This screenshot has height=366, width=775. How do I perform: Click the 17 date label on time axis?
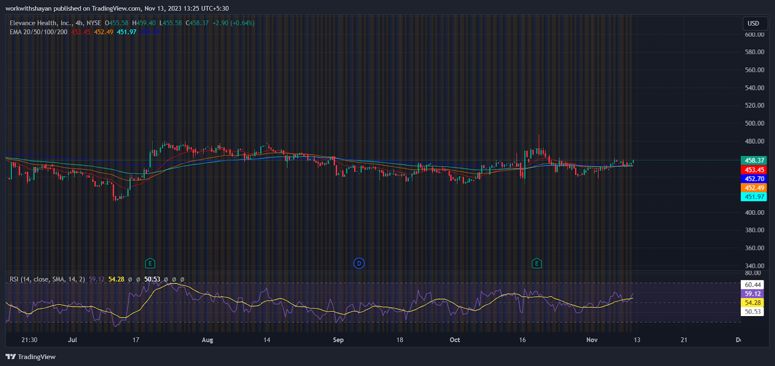tap(136, 340)
